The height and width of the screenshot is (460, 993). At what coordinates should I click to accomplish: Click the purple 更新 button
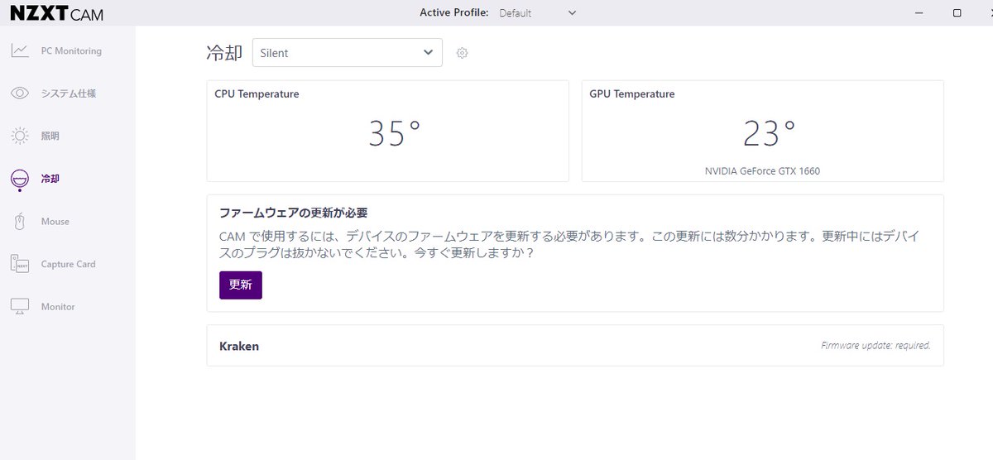241,285
